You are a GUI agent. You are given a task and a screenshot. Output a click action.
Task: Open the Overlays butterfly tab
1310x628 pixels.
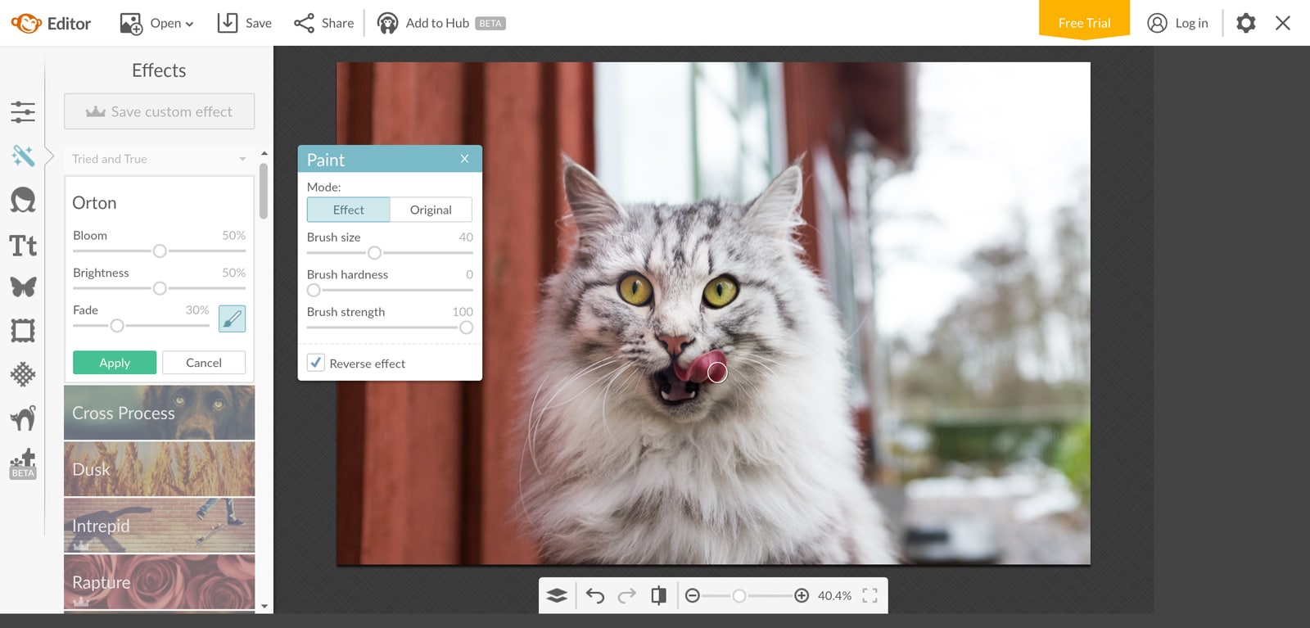click(x=23, y=287)
